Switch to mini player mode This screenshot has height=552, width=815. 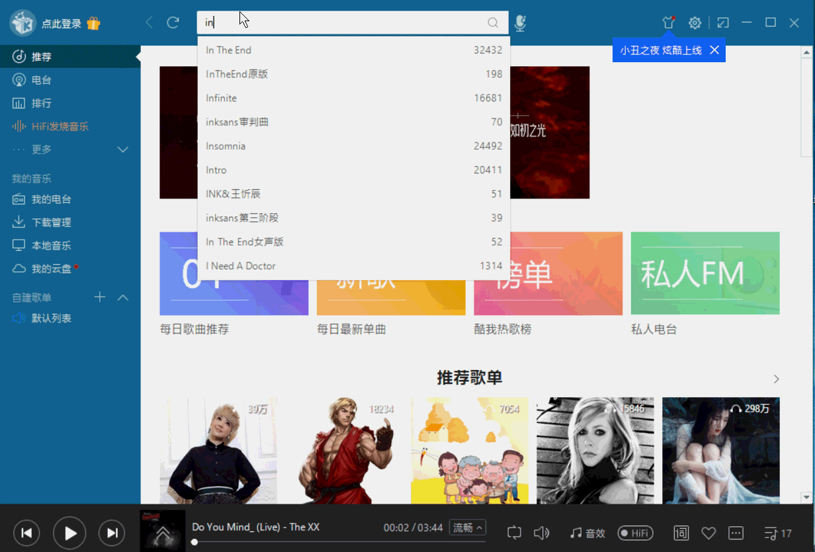pos(722,22)
